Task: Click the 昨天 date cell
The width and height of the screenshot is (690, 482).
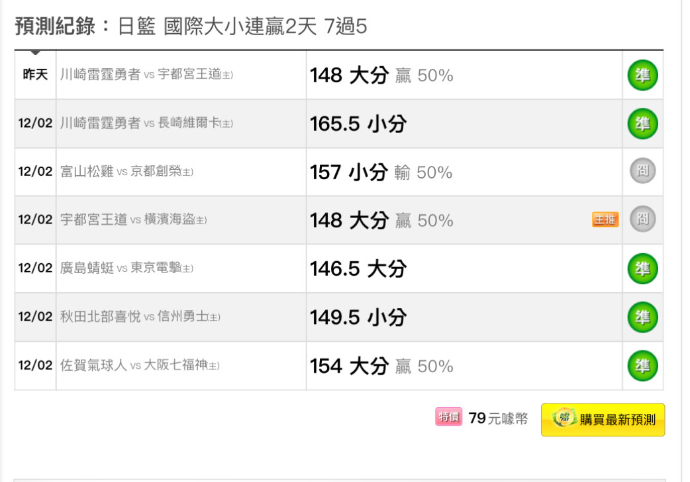Action: (35, 74)
